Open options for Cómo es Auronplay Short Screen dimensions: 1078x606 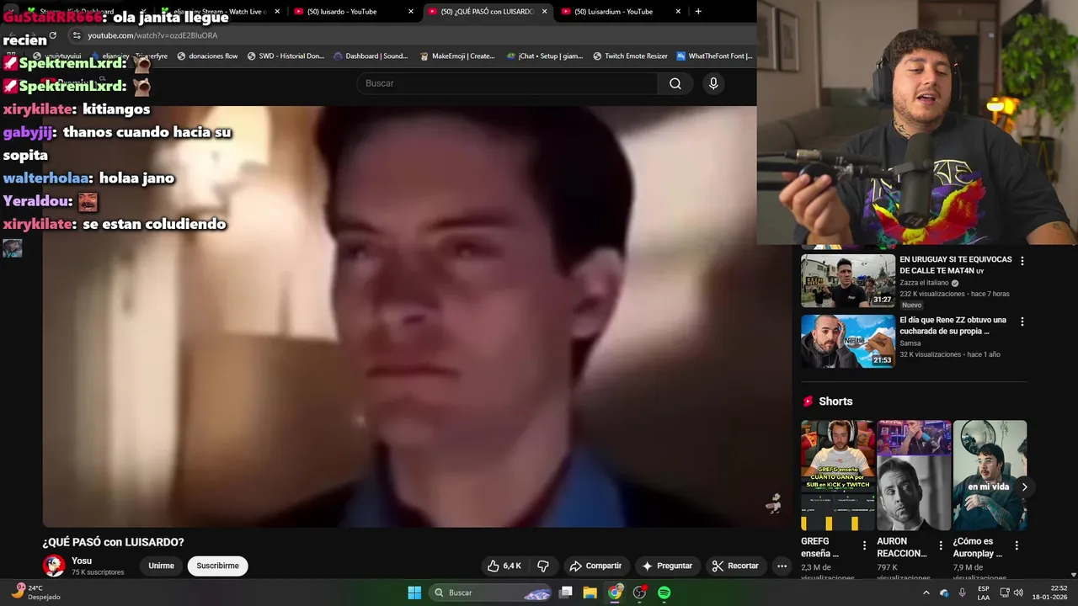tap(1017, 545)
